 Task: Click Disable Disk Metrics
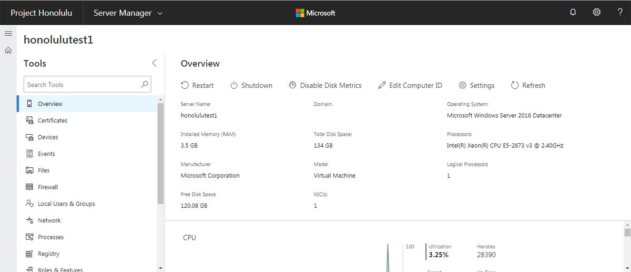325,85
